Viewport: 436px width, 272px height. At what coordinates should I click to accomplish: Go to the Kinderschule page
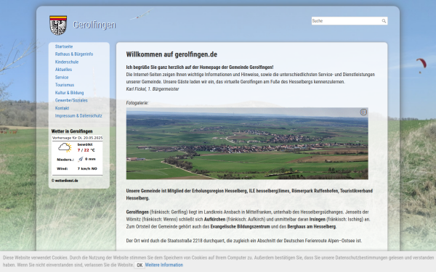coord(67,62)
